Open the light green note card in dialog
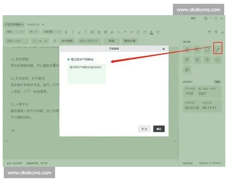Screen dimensions: 228x182 tap(87, 74)
